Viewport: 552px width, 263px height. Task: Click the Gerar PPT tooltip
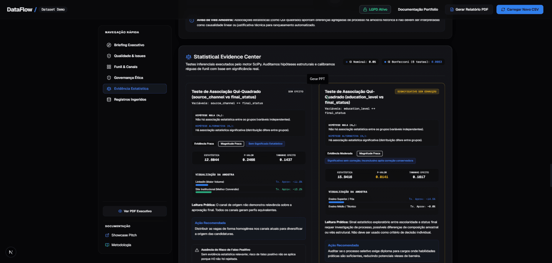pos(317,79)
